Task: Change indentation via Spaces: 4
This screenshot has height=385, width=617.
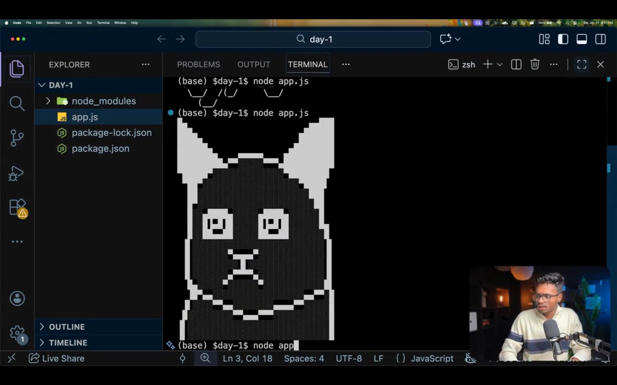Action: coord(304,358)
